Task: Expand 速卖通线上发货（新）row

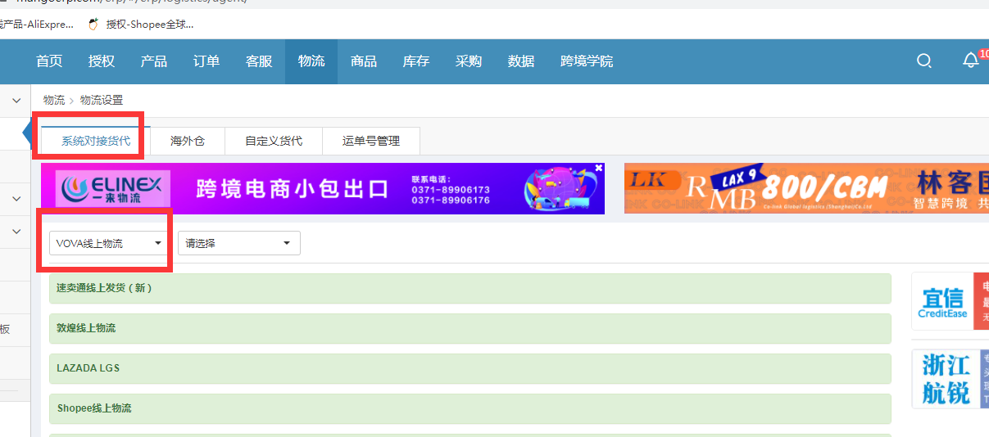Action: (470, 289)
